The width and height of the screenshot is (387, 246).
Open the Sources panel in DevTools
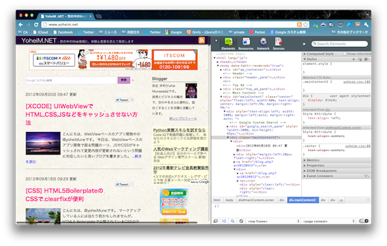(x=279, y=44)
